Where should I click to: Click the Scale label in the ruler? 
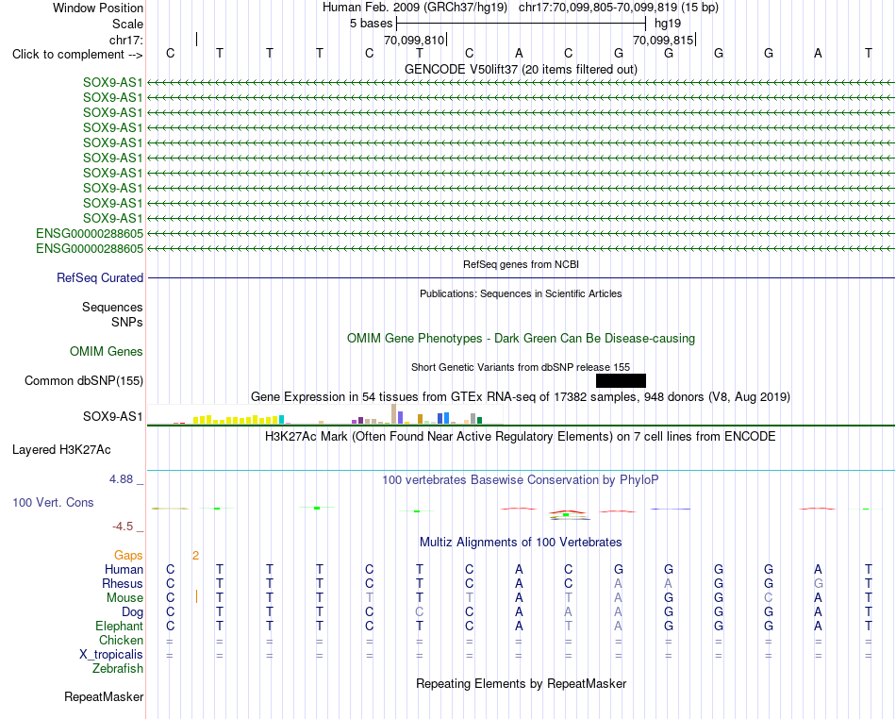pos(127,24)
